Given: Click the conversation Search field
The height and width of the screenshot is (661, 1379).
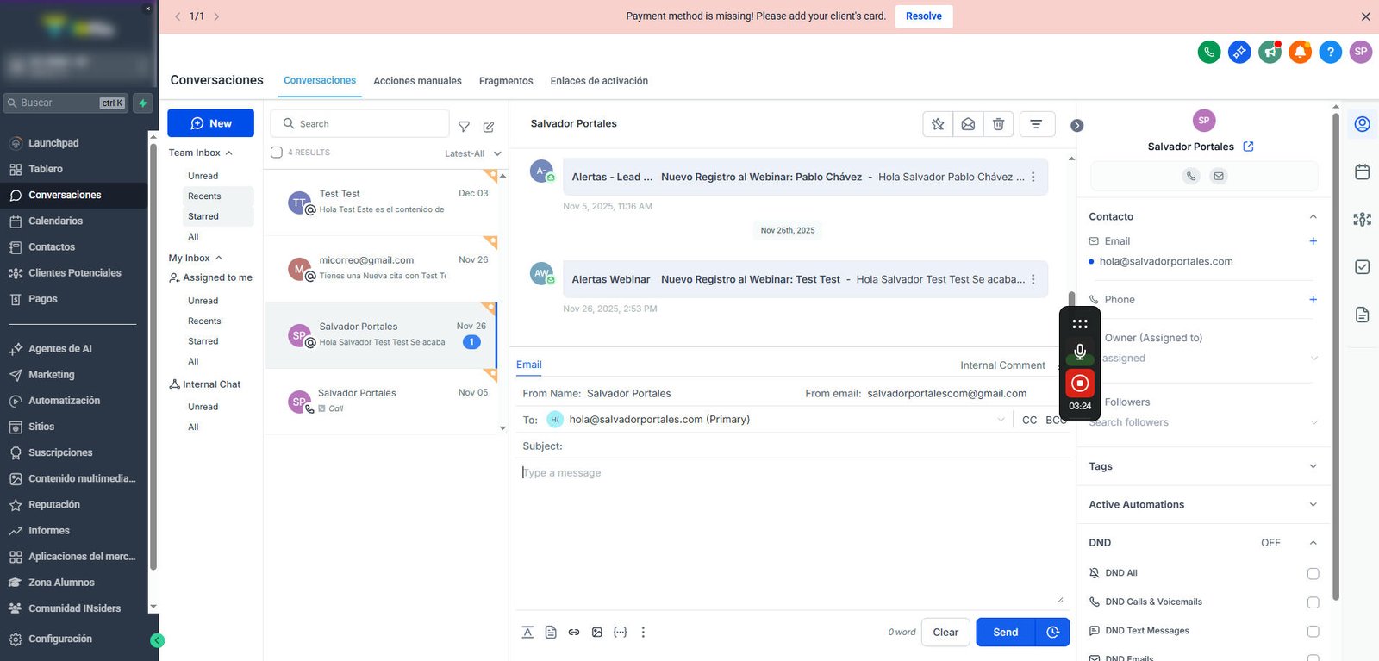Looking at the screenshot, I should pyautogui.click(x=360, y=124).
